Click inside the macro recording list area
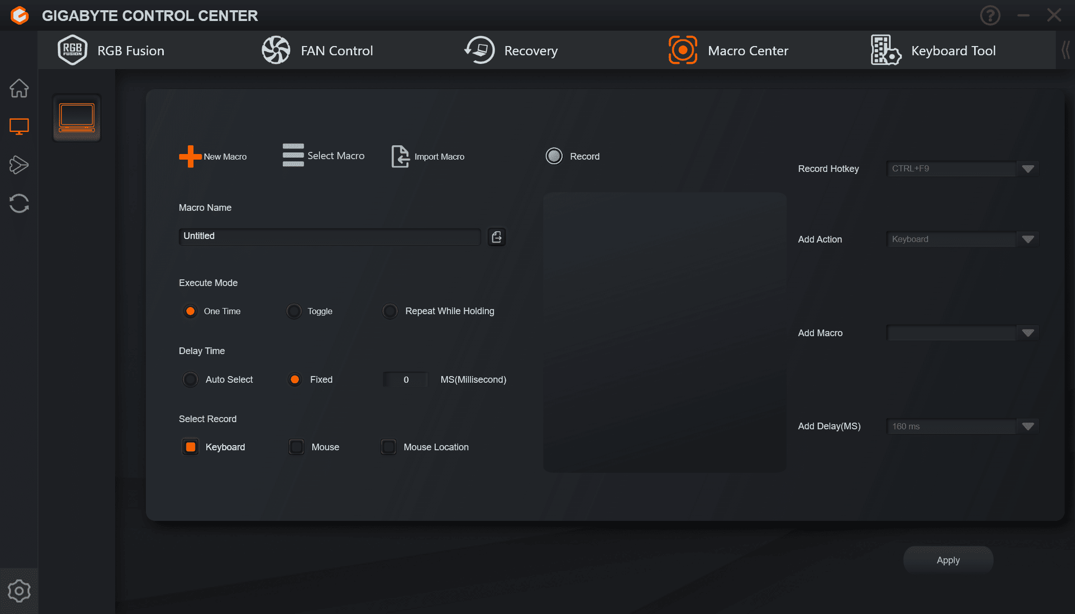The height and width of the screenshot is (614, 1075). [x=664, y=332]
